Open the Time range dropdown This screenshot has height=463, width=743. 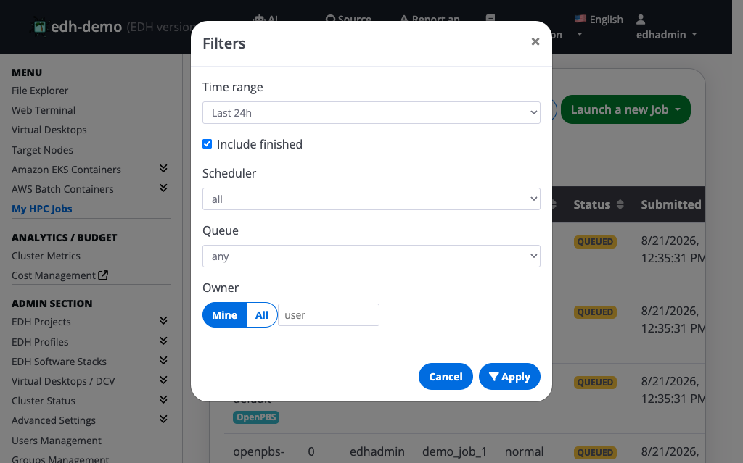click(371, 113)
